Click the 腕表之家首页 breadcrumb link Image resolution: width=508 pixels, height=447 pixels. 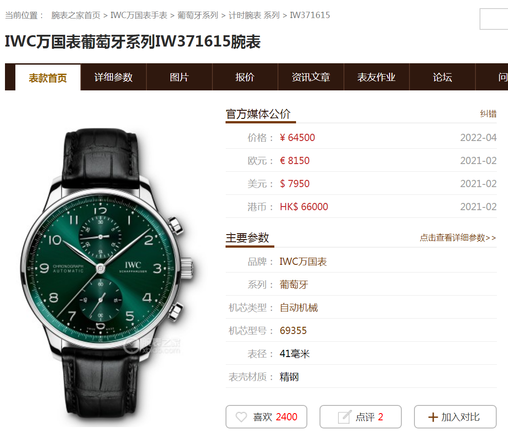[76, 15]
